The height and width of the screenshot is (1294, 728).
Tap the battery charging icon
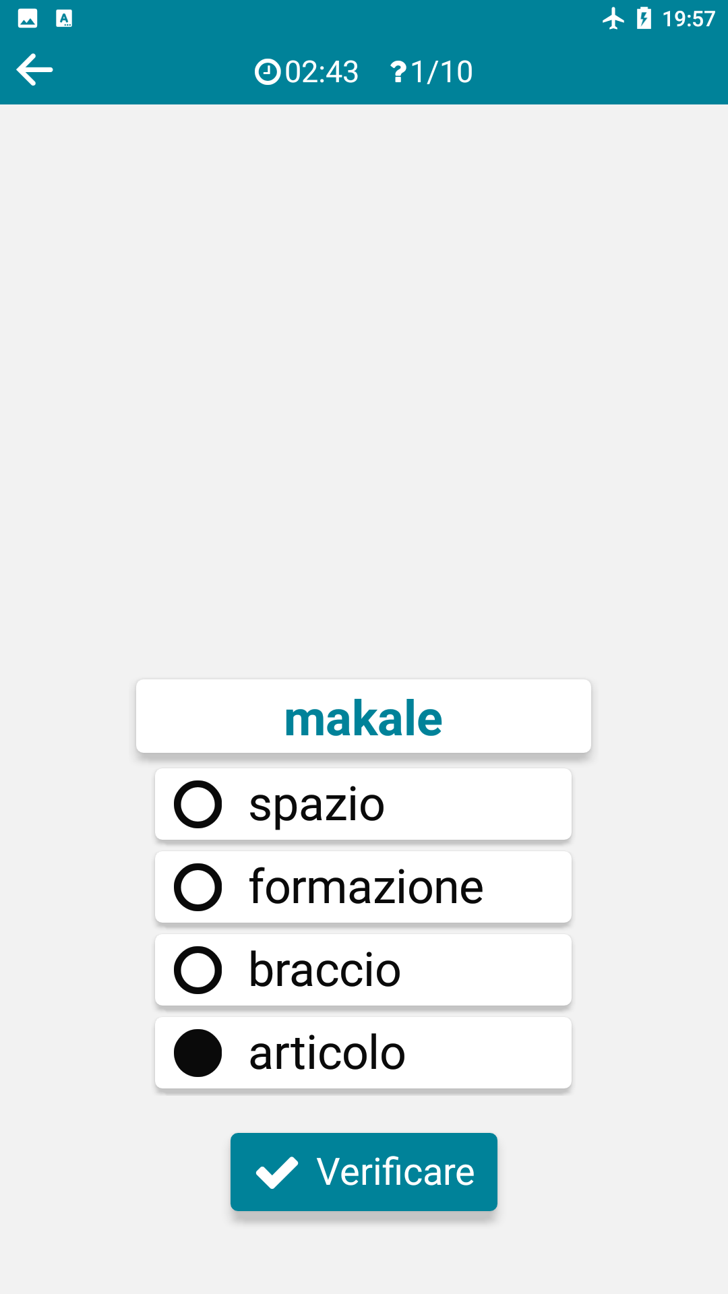[x=644, y=18]
